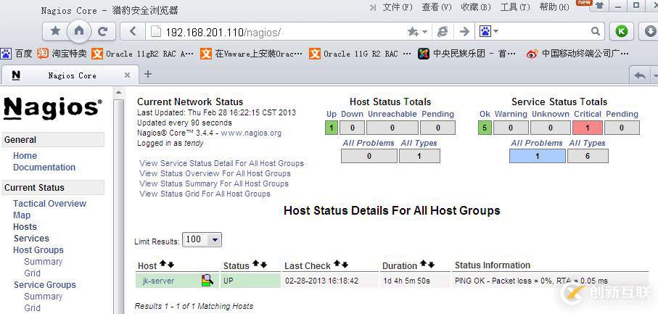The width and height of the screenshot is (658, 314).
Task: Sort Host column ascending arrow
Action: pyautogui.click(x=163, y=265)
